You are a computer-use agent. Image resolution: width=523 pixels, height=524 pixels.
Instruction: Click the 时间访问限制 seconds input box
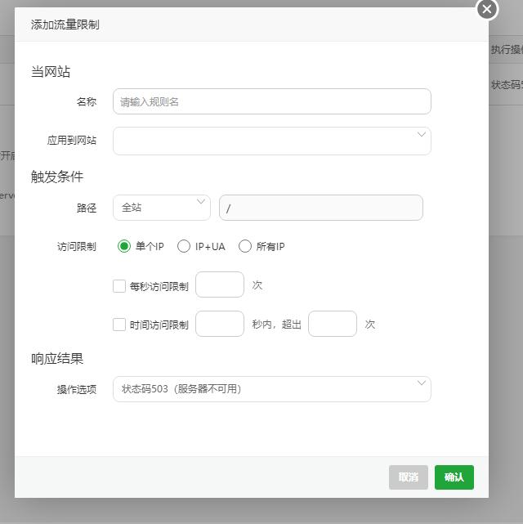pos(220,324)
